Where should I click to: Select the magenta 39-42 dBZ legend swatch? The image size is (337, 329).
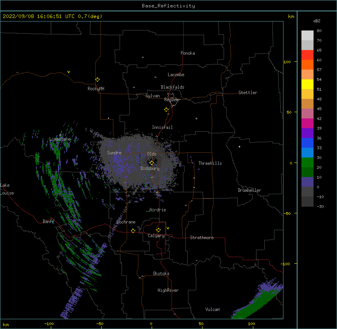pos(307,123)
